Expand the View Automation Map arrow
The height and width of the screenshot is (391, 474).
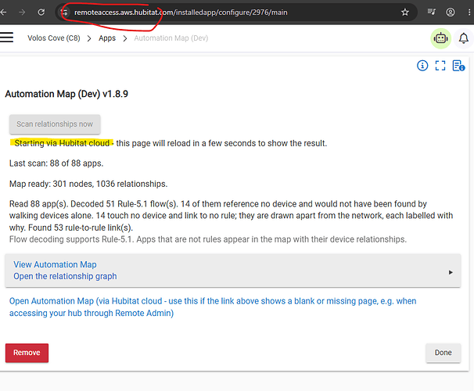451,272
